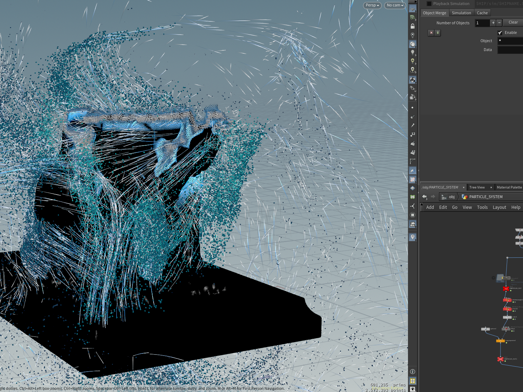Screen dimensions: 523x392
Task: Decrease Number of Objects with minus button
Action: [499, 23]
